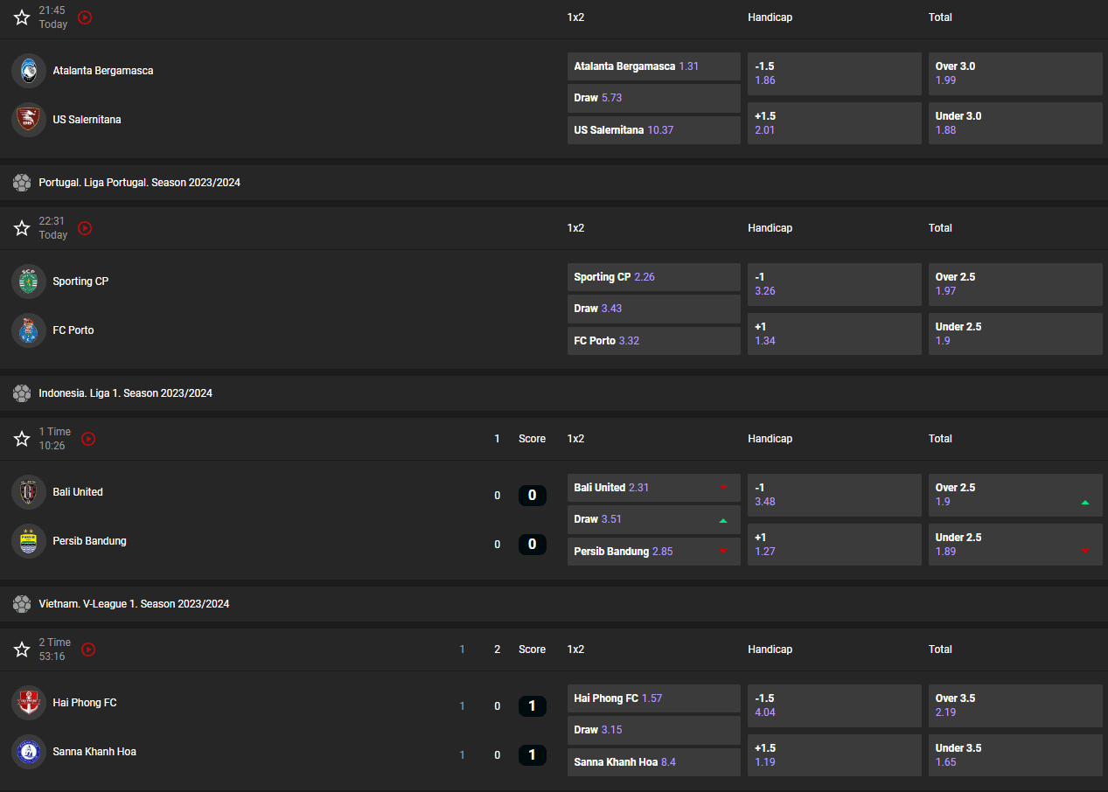Select Draw 3.15 for Hai Phong match
Screen dimensions: 1108x792
point(654,730)
